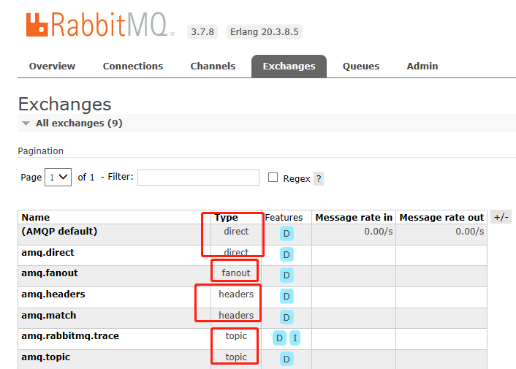Click the D feature badge for amq.fanout
The image size is (516, 369).
point(287,275)
